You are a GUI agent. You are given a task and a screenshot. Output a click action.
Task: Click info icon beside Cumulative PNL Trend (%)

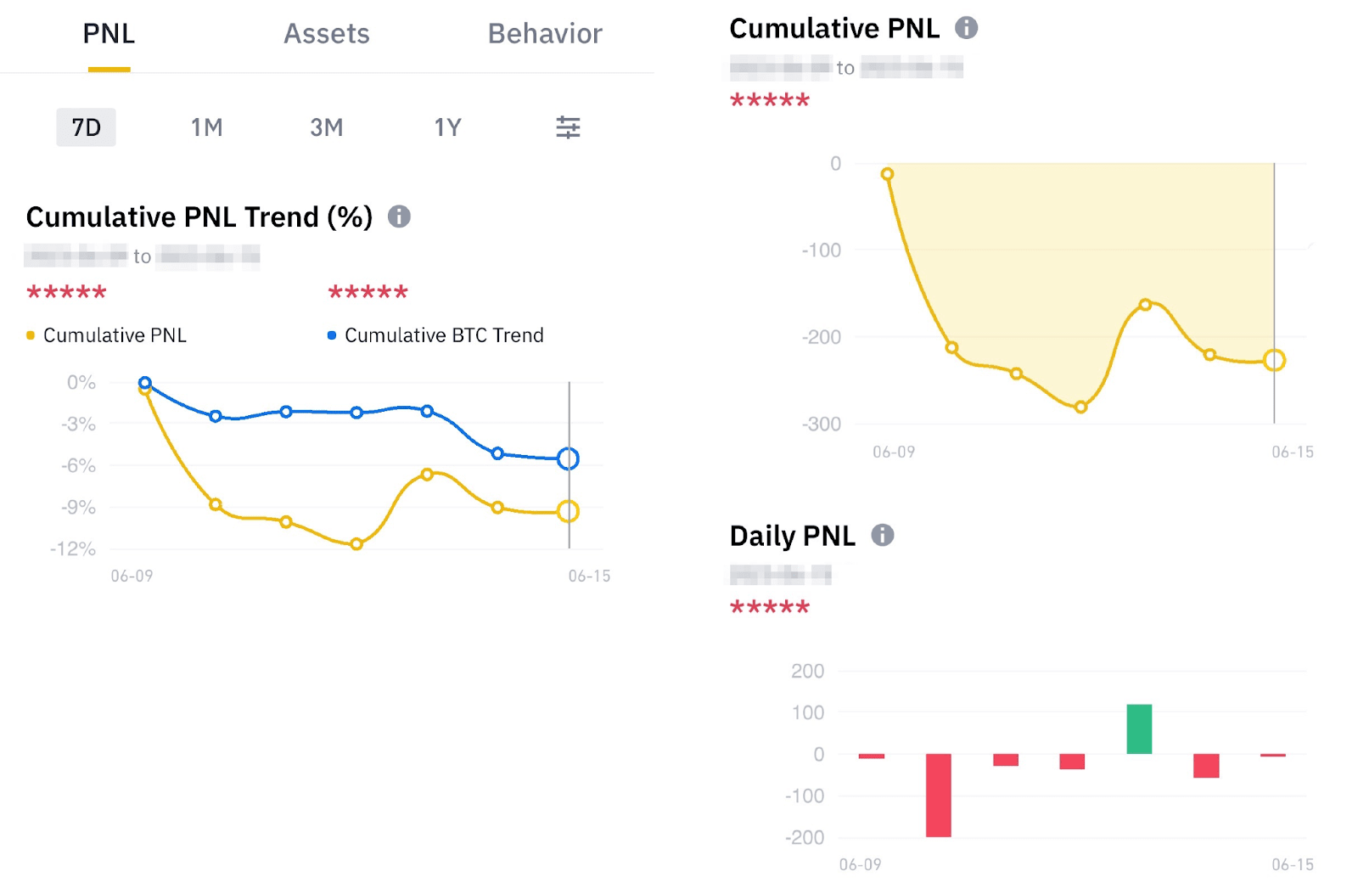coord(399,216)
